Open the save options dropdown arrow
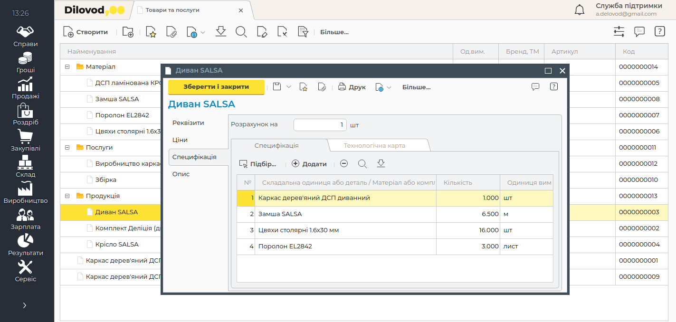 (x=288, y=87)
